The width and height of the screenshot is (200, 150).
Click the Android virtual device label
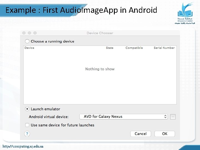(x=49, y=117)
